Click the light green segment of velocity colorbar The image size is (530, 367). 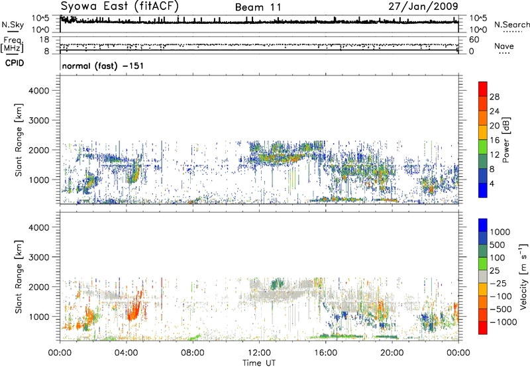tap(483, 264)
